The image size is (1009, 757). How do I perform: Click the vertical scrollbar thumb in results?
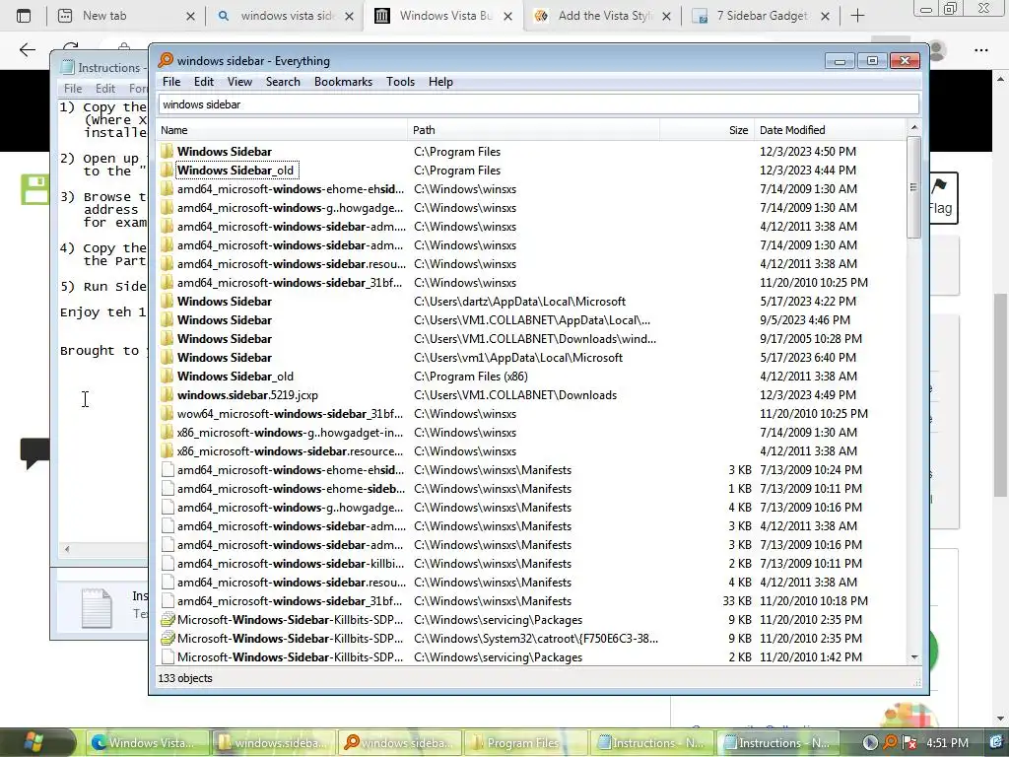(x=913, y=186)
